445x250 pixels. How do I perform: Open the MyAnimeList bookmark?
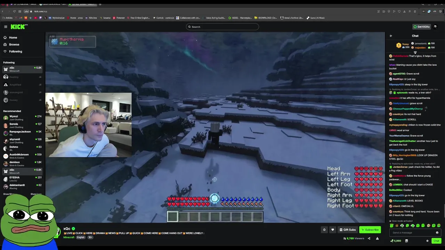click(56, 18)
